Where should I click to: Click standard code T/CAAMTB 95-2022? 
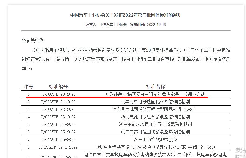(x=58, y=132)
